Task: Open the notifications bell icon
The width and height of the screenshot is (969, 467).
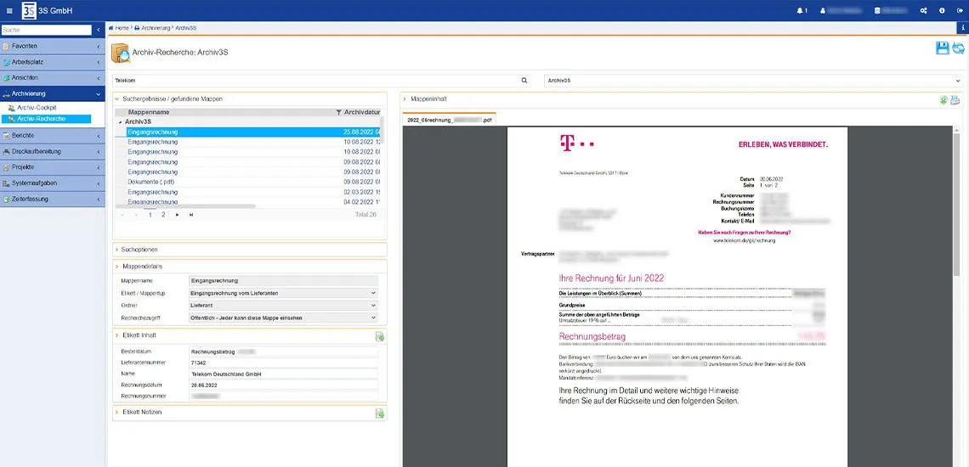Action: (800, 10)
